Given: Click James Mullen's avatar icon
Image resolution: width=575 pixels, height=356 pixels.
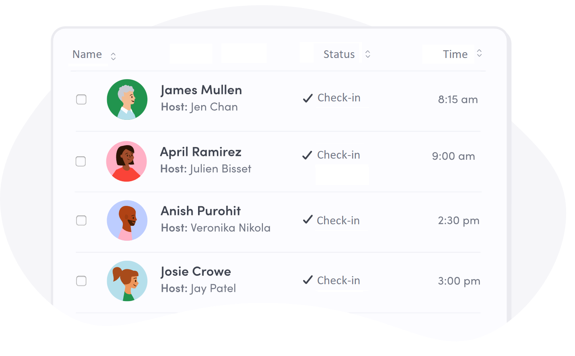Looking at the screenshot, I should pyautogui.click(x=127, y=99).
